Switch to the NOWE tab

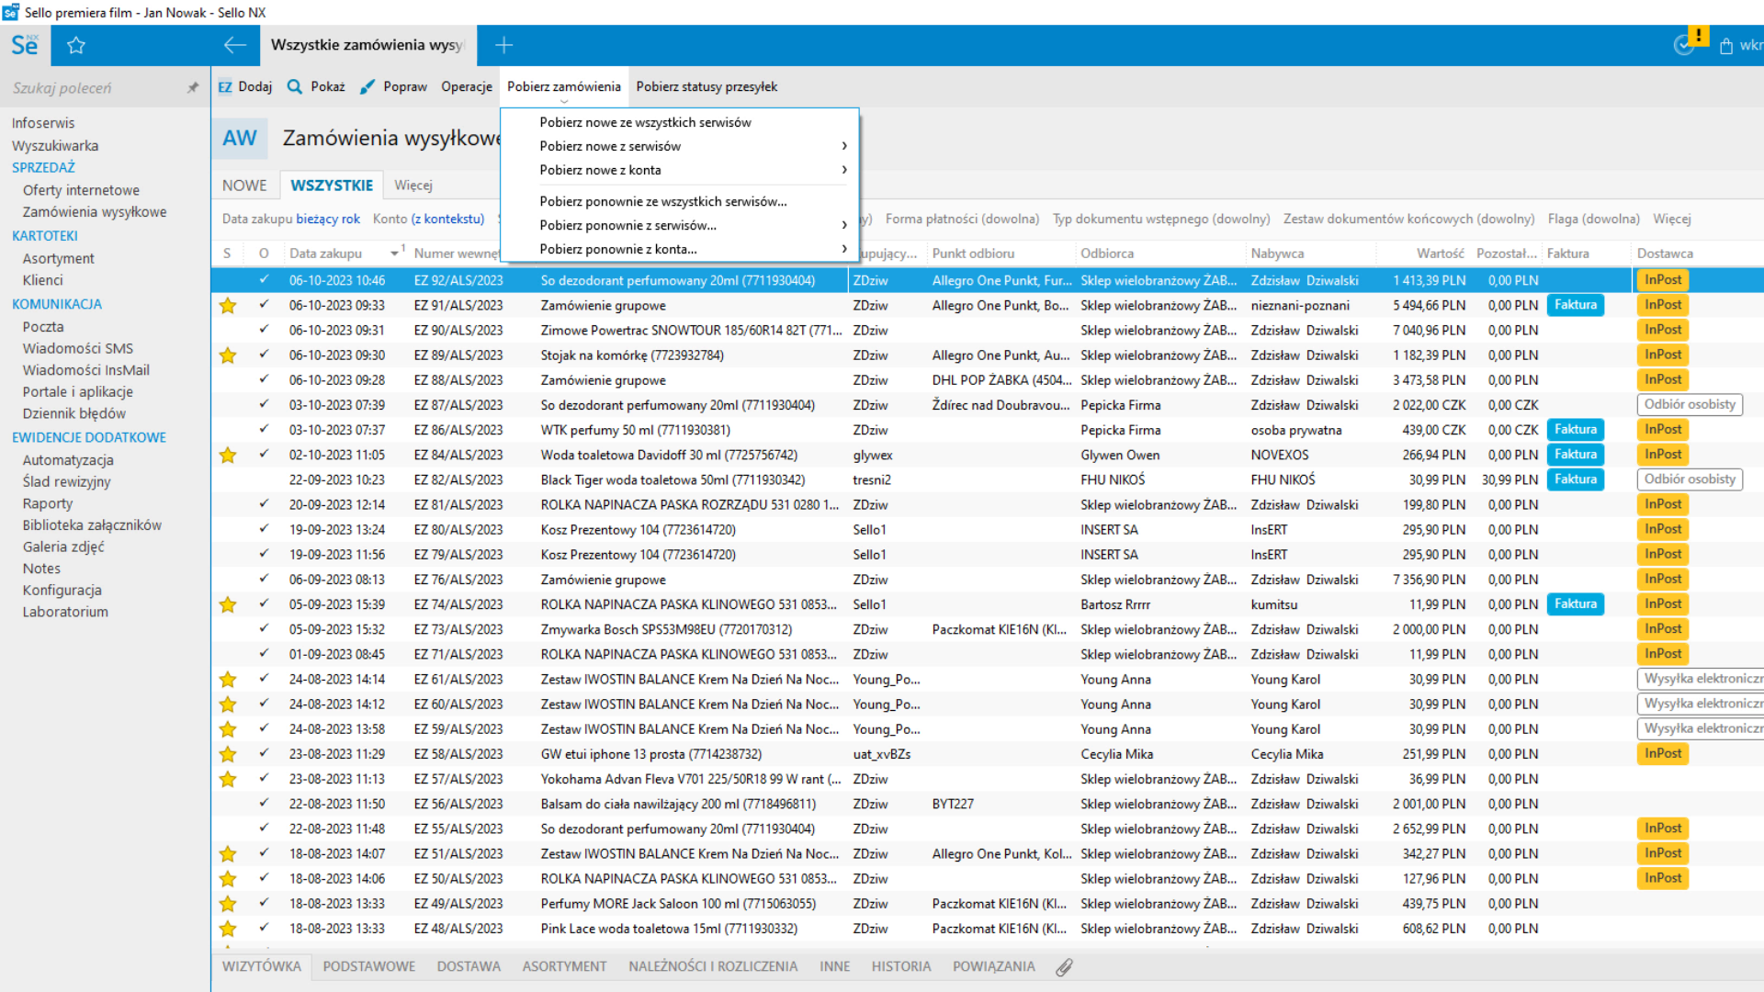pyautogui.click(x=244, y=186)
